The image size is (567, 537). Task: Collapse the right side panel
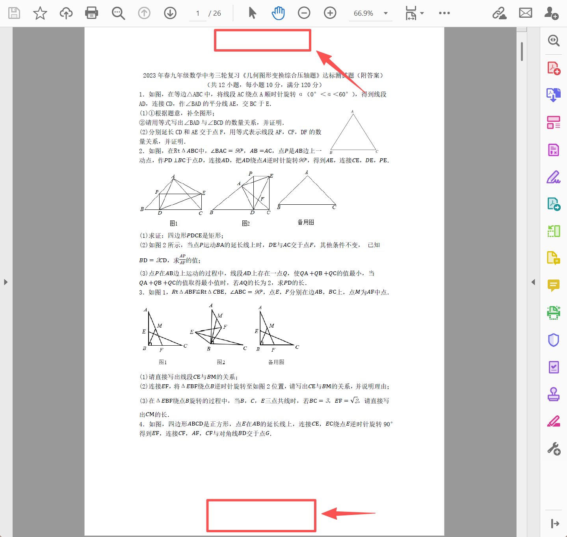tap(533, 282)
